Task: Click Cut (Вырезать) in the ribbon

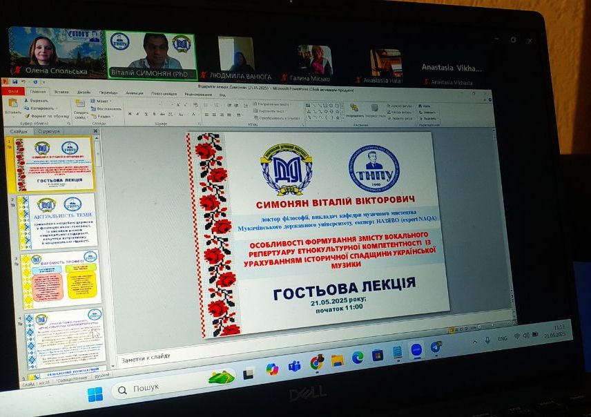Action: (x=36, y=101)
